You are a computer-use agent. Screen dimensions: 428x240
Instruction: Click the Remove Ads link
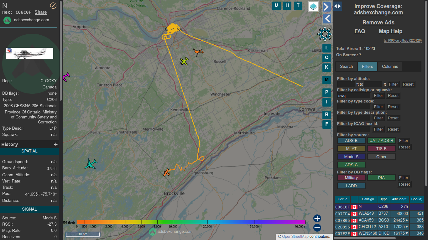pos(378,22)
